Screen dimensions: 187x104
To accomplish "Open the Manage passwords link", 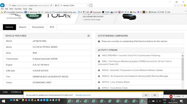I will point(83,95).
